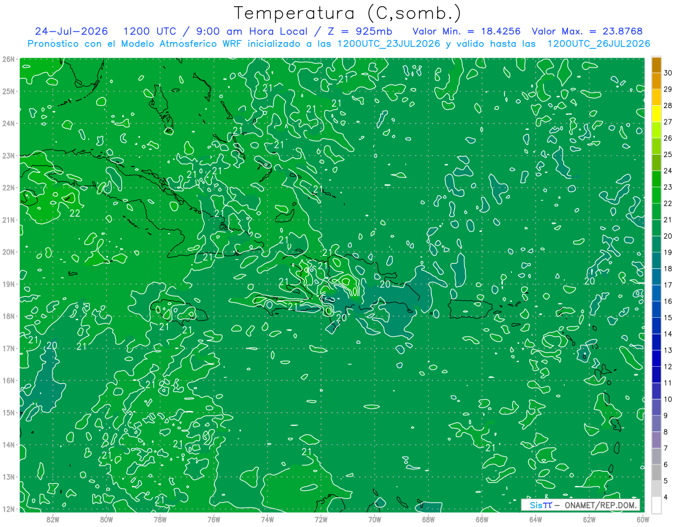Screen dimensions: 683x527
Task: Click the '15N' latitude axis label
Action: pos(8,412)
